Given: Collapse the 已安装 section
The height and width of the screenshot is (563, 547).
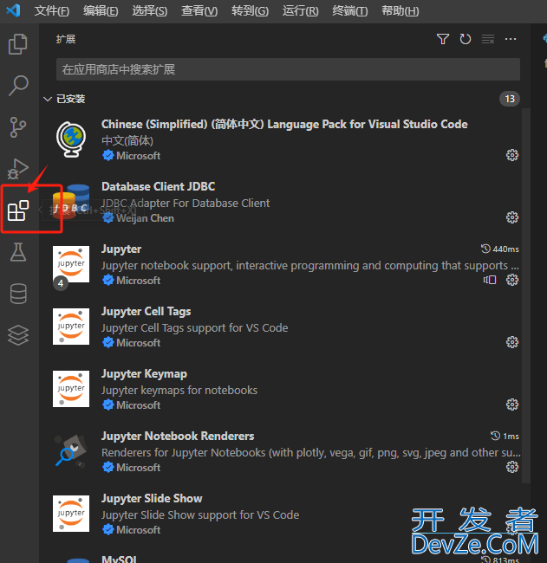Looking at the screenshot, I should coord(49,99).
